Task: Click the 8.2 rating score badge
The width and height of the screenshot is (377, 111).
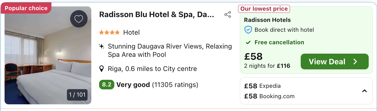Action: pos(107,85)
